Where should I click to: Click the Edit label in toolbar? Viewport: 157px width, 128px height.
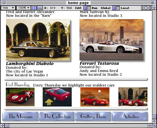pos(78,8)
